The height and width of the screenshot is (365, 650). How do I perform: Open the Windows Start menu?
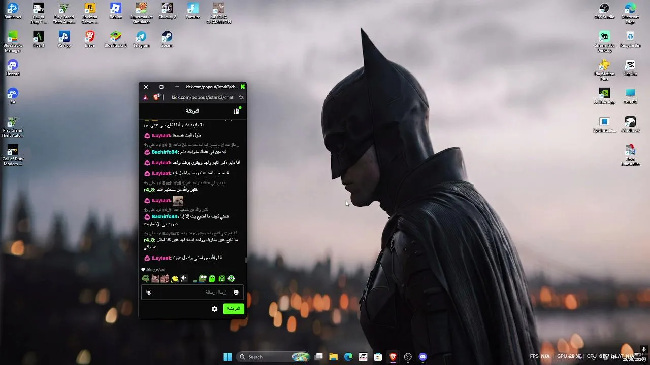click(227, 357)
